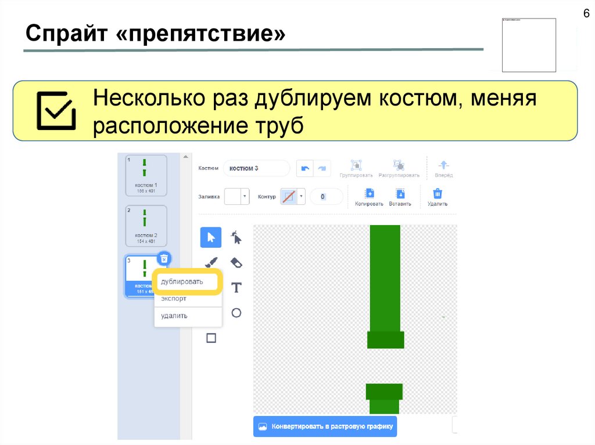Viewport: 595px width, 445px height.
Task: Select the Rectangle tool
Action: [212, 338]
